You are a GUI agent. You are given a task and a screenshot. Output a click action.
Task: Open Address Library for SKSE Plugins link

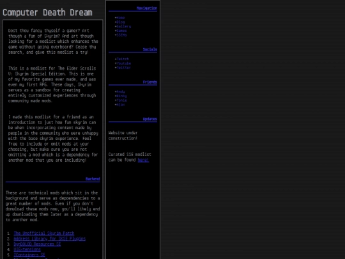pos(49,239)
